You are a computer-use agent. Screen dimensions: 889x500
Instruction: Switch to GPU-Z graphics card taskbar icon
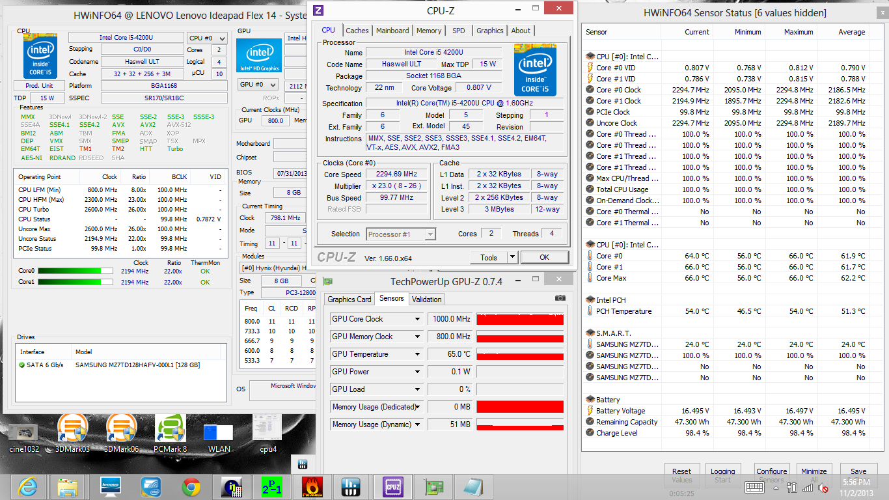[x=433, y=486]
